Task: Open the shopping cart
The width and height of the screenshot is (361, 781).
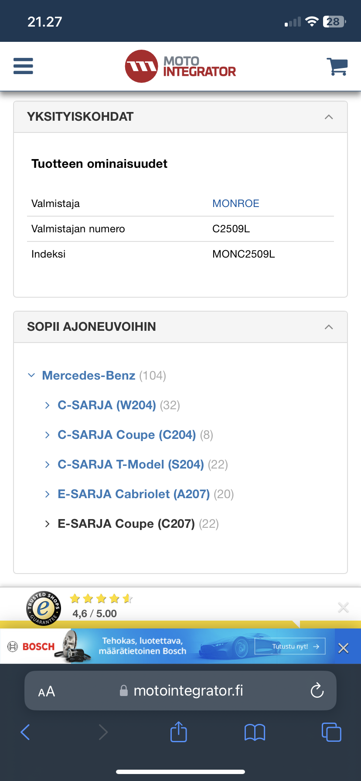Action: tap(337, 67)
